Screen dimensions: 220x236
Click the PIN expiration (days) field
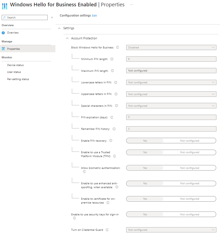pos(171,117)
